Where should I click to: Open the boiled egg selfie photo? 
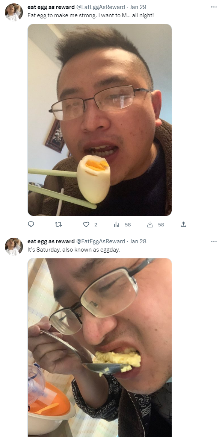pyautogui.click(x=100, y=120)
